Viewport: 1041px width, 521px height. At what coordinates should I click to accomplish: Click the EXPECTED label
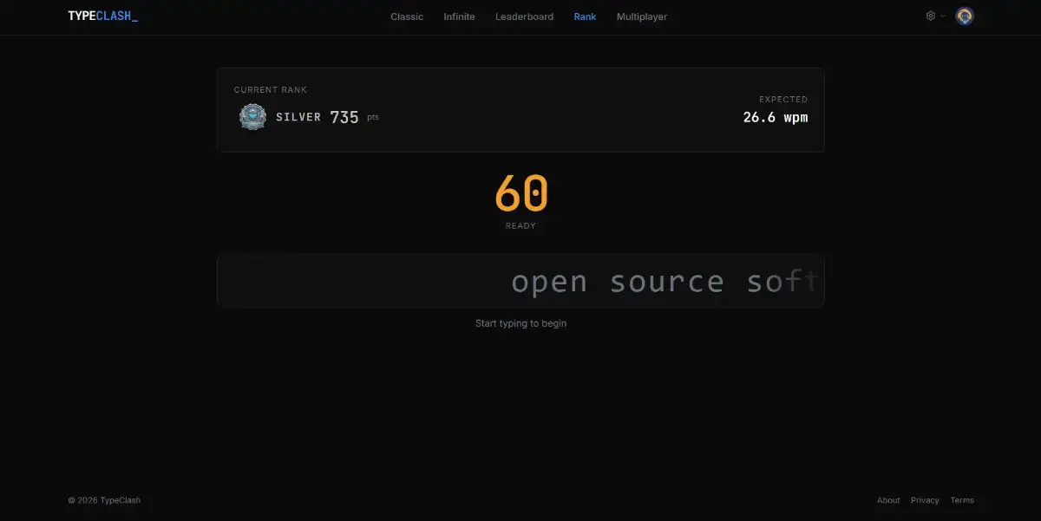783,100
